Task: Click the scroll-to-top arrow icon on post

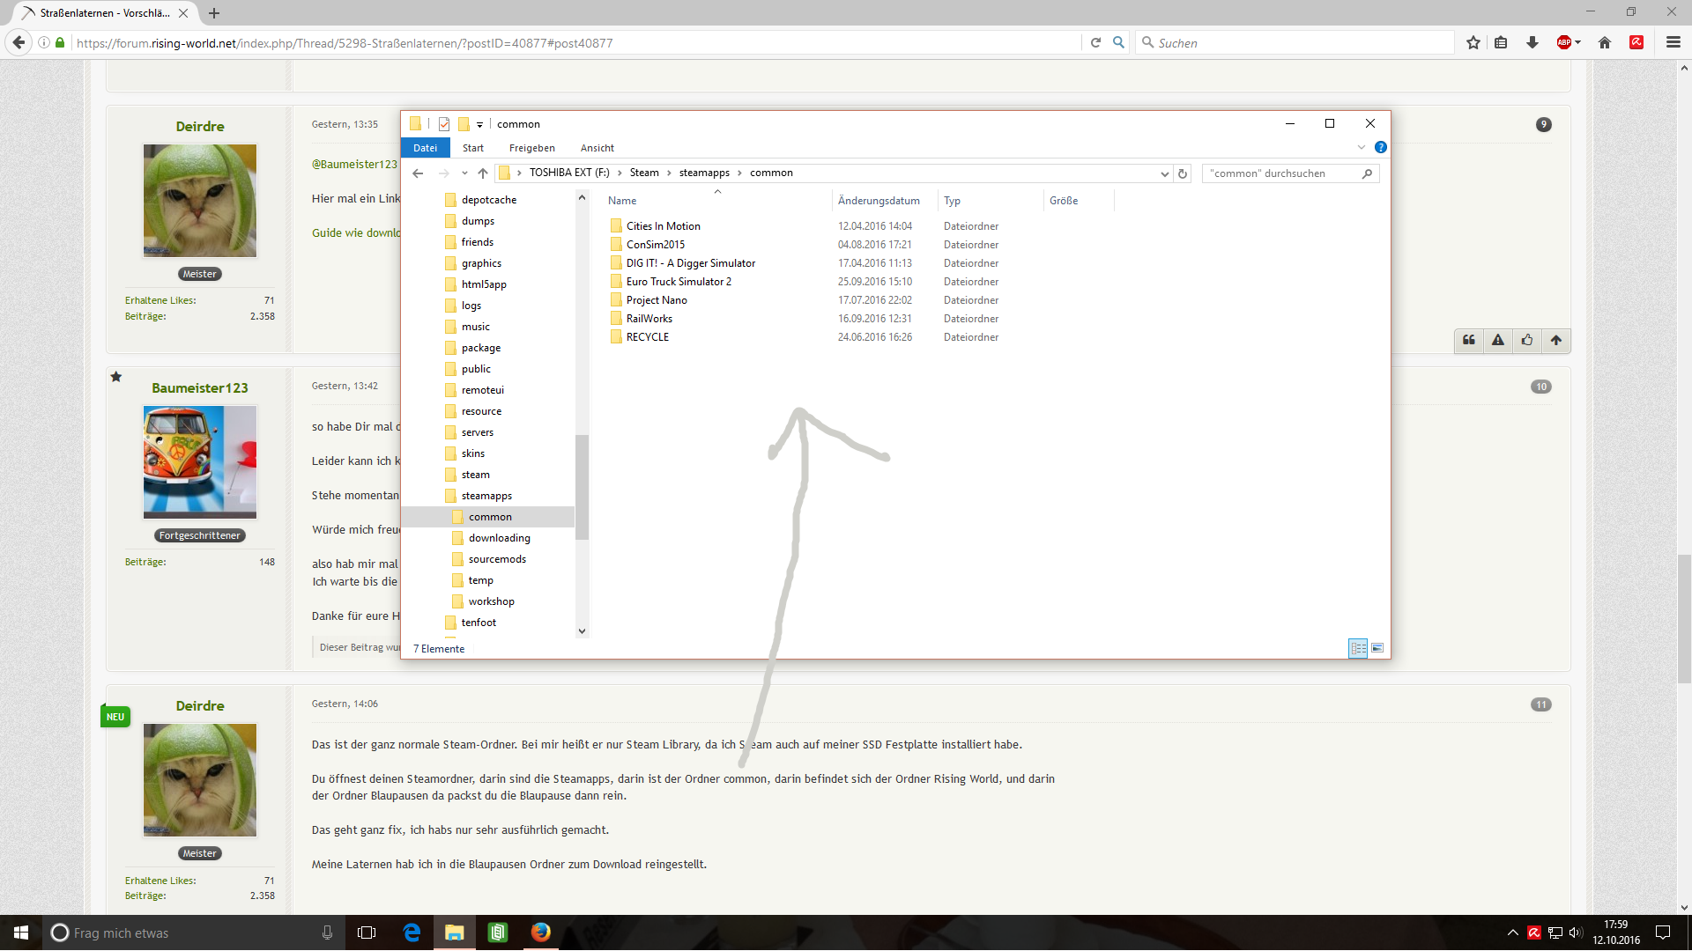Action: click(x=1556, y=340)
